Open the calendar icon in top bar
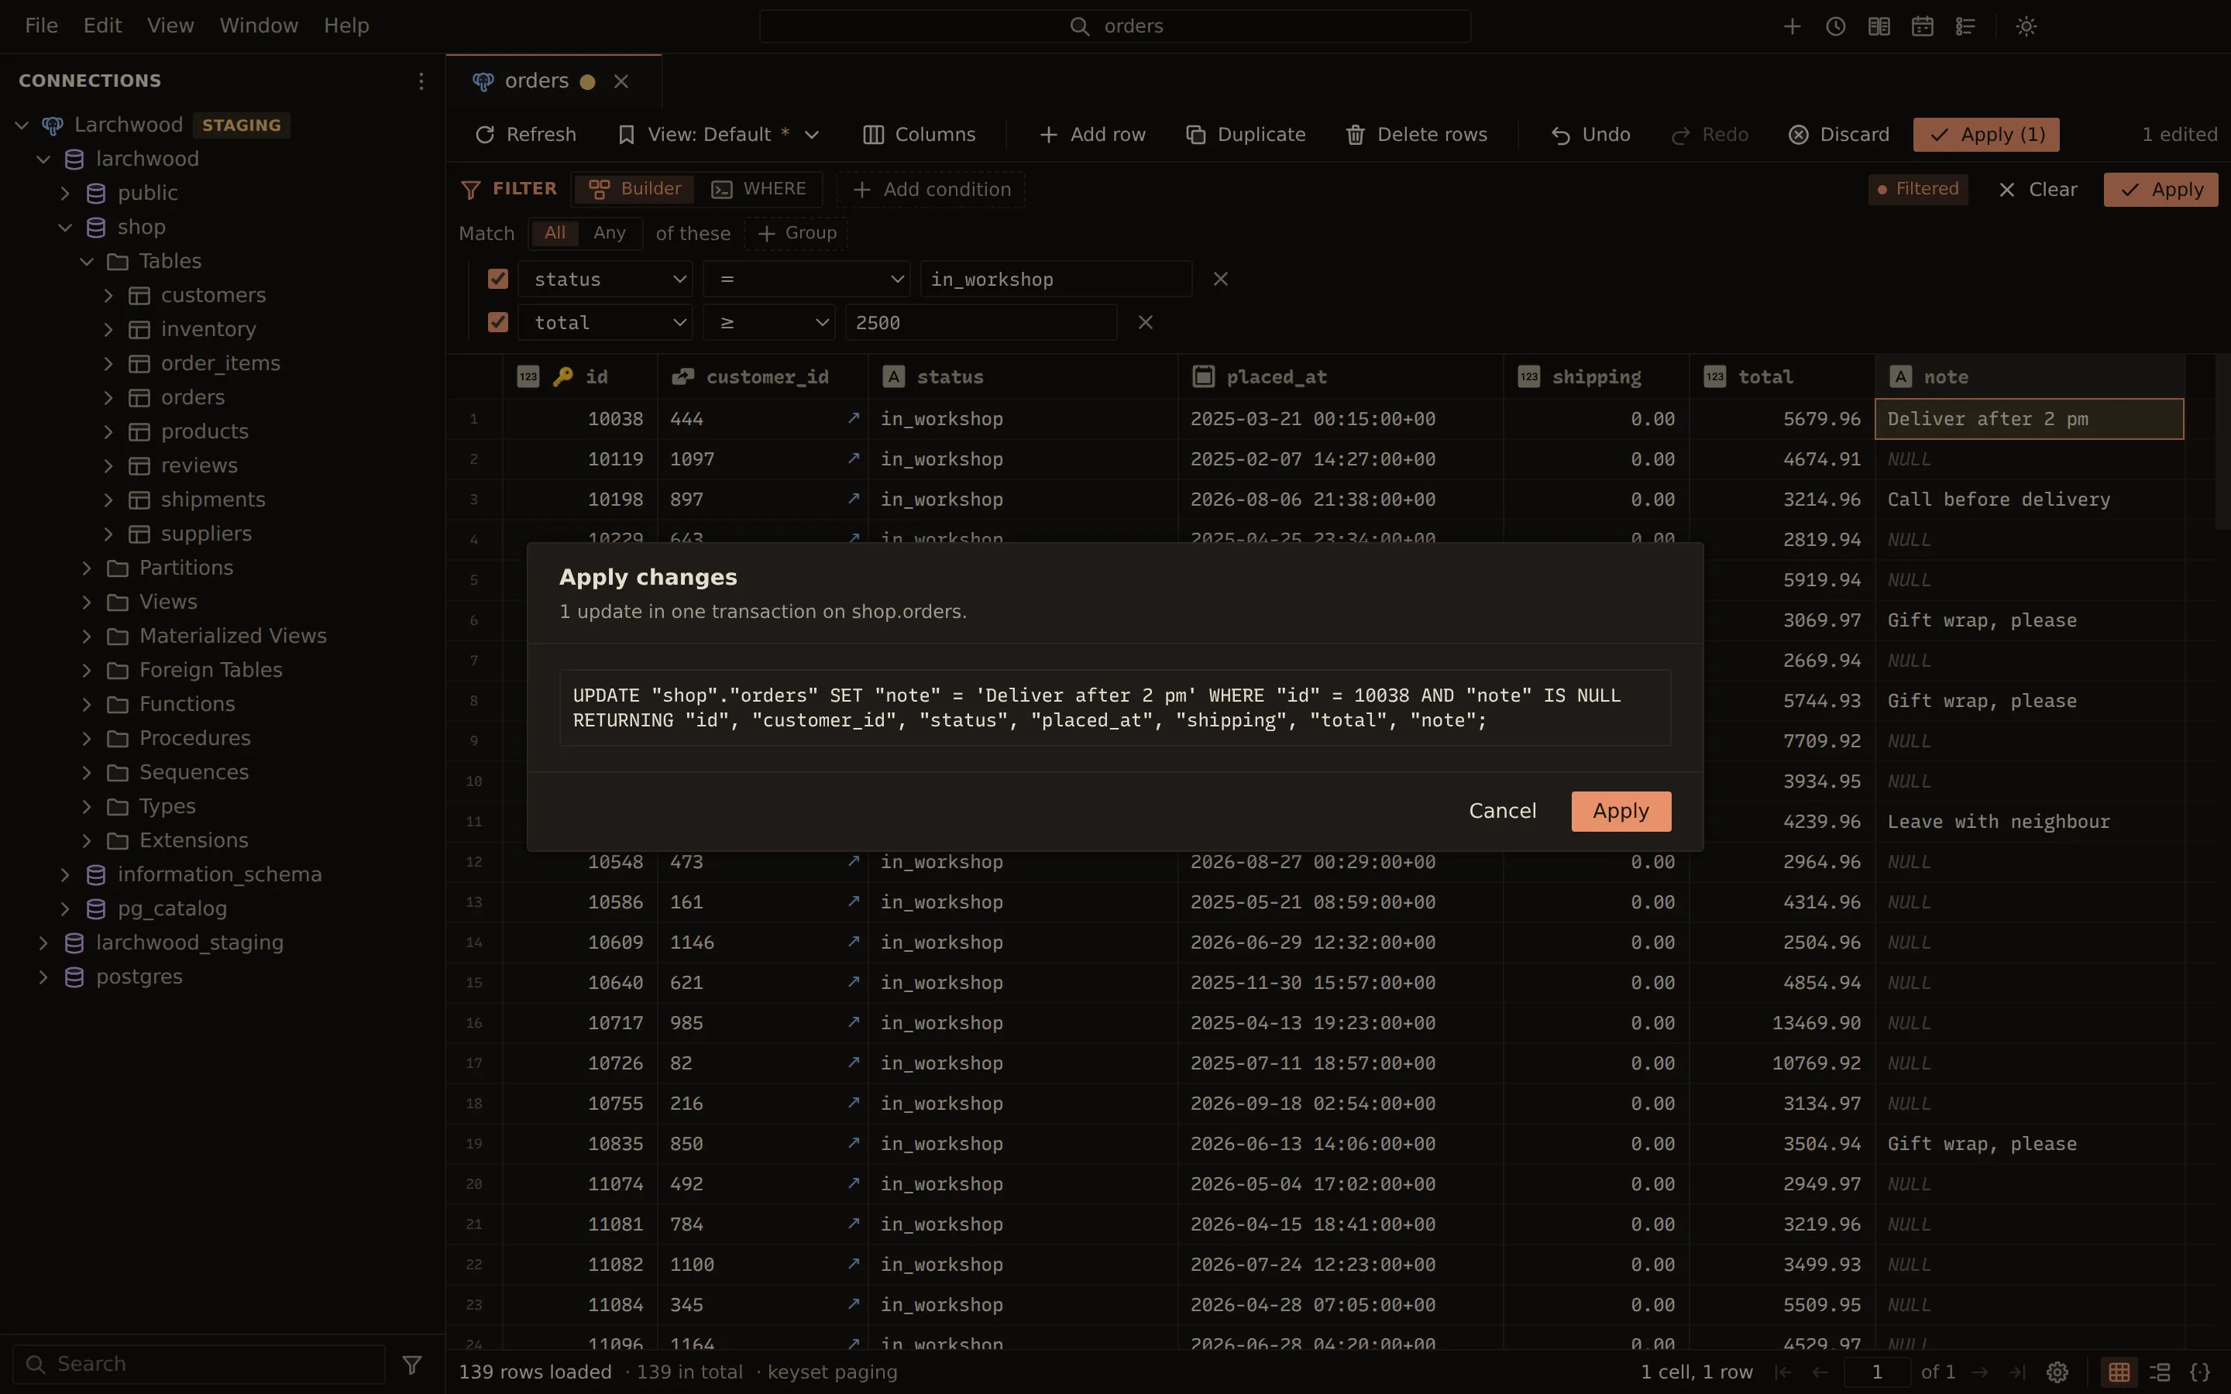This screenshot has width=2231, height=1394. pyautogui.click(x=1922, y=26)
